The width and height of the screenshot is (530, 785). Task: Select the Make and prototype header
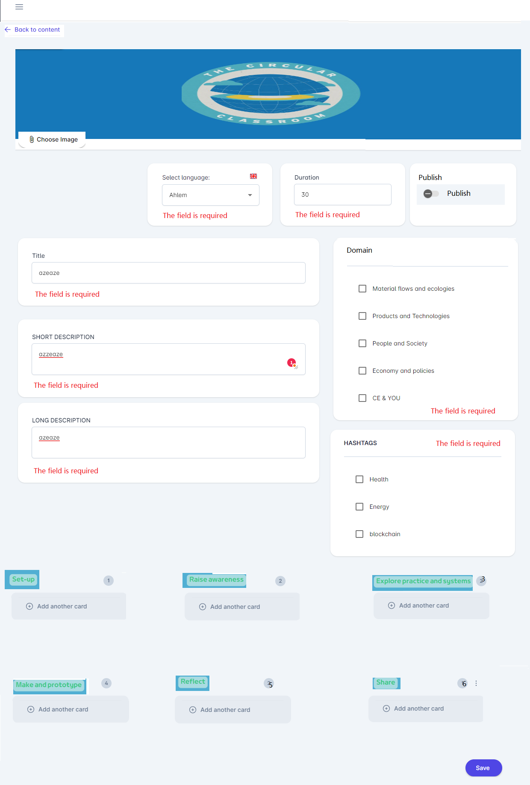click(49, 685)
